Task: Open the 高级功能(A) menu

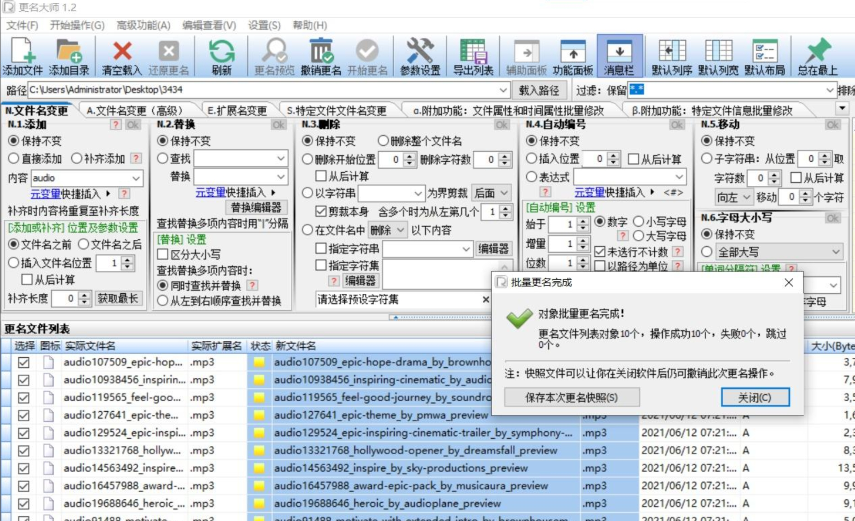Action: pos(143,25)
